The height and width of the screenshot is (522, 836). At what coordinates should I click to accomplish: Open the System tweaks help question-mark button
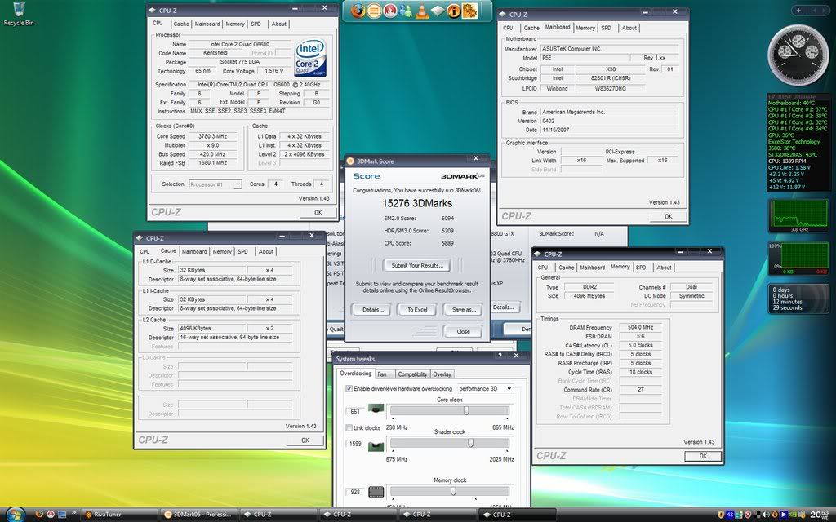pyautogui.click(x=500, y=356)
